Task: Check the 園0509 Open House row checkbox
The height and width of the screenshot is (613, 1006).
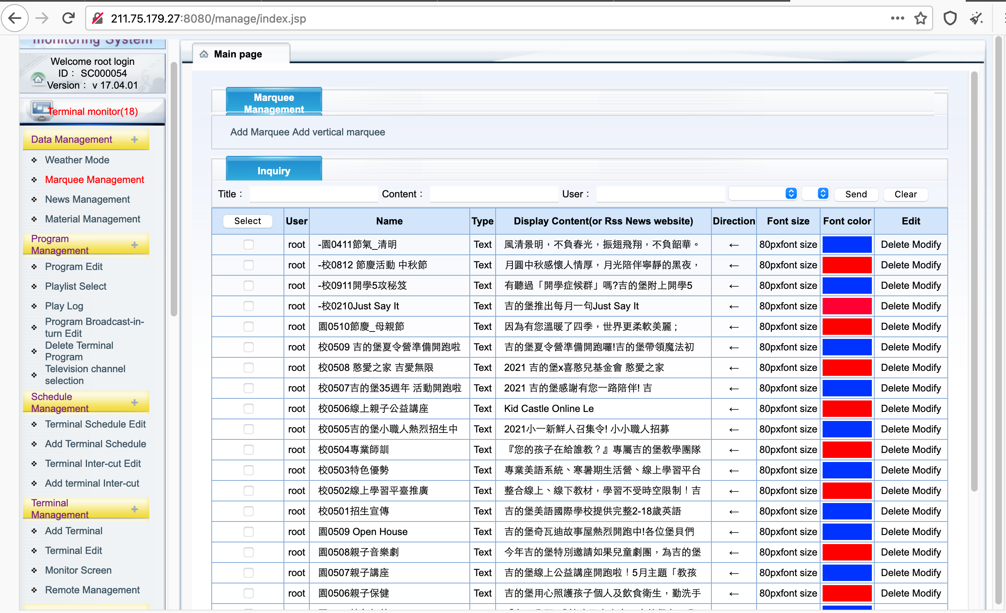Action: pos(248,532)
